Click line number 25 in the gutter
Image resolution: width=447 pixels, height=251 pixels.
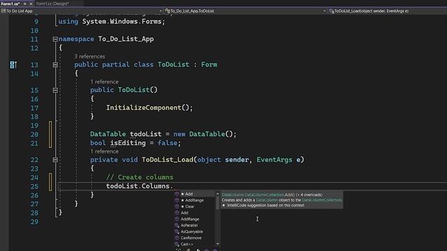coord(34,187)
